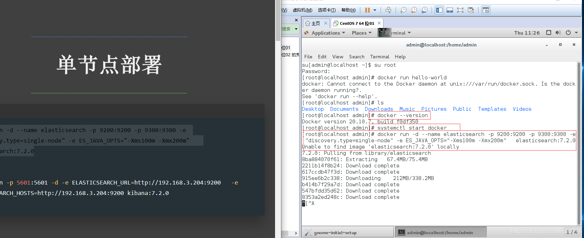584x238 pixels.
Task: Click the workspace switcher showing 1 / 4
Action: click(572, 232)
